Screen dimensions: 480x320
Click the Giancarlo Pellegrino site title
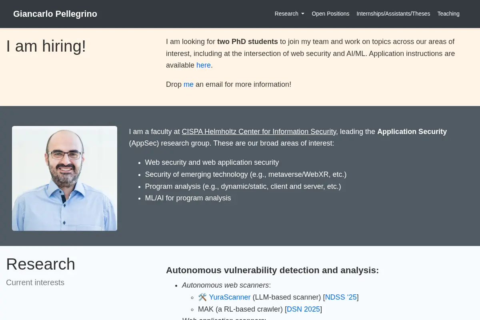[x=55, y=14]
